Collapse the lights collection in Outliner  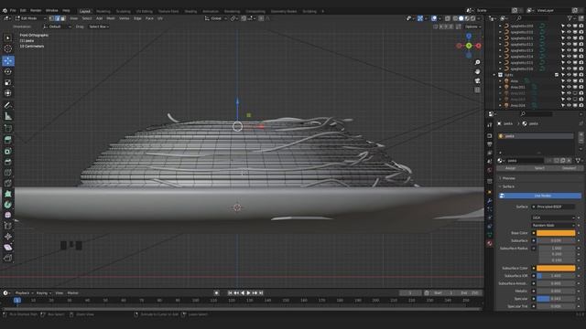494,75
